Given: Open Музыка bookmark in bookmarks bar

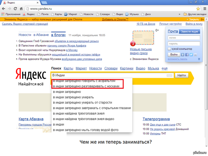Looking at the screenshot, I should tap(132, 14).
